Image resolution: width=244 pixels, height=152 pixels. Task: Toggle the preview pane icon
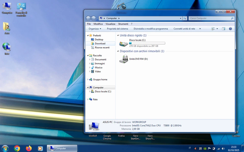223,29
